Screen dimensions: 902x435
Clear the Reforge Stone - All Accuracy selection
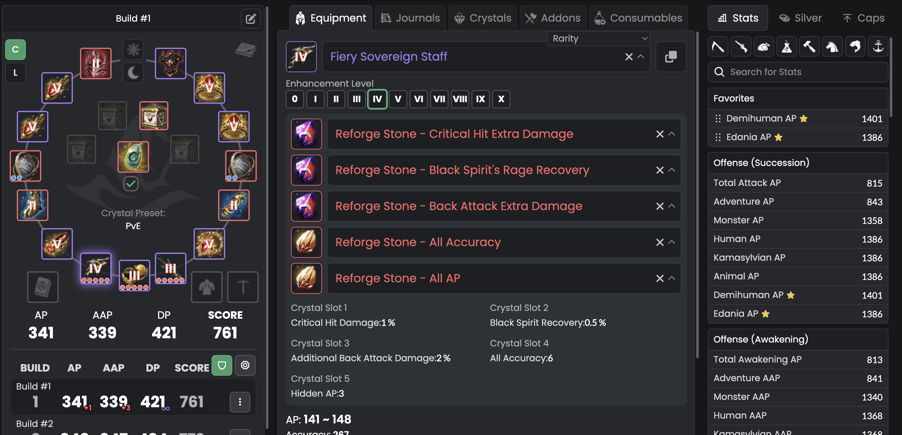(660, 242)
